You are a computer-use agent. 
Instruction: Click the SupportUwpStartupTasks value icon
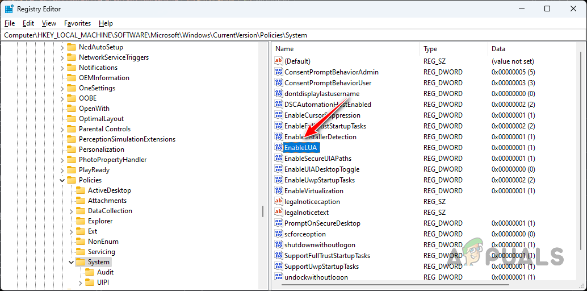point(279,267)
